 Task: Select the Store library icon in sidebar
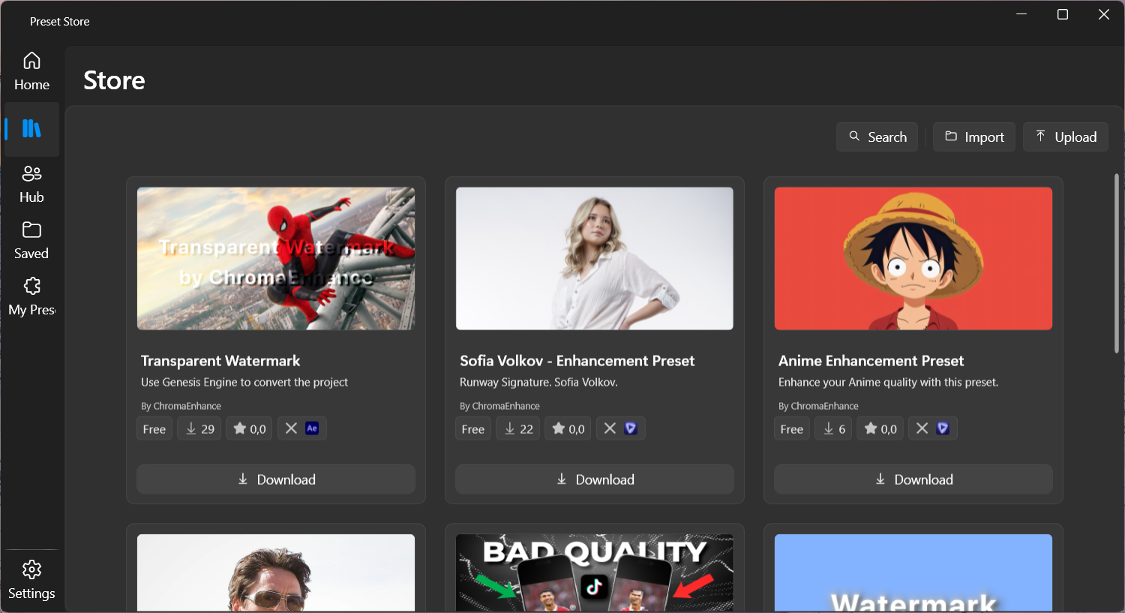click(x=31, y=129)
